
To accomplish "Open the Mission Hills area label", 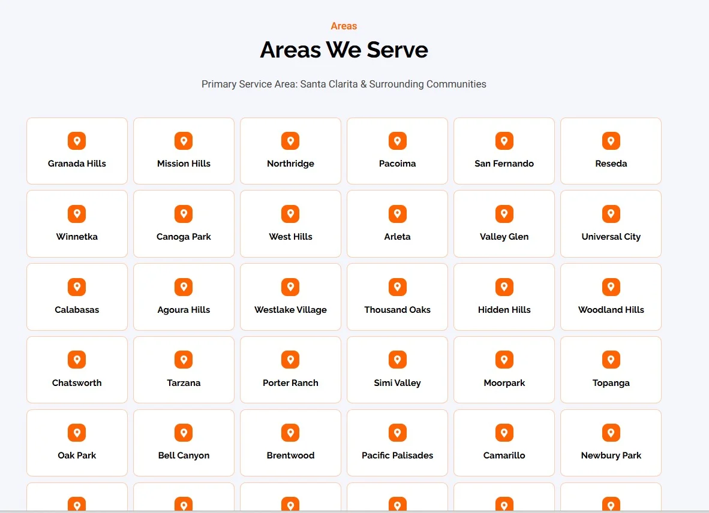I will [x=184, y=164].
